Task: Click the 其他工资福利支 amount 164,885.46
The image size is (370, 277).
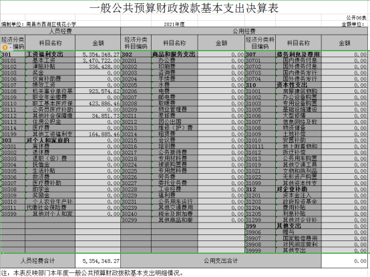Action: (98, 134)
